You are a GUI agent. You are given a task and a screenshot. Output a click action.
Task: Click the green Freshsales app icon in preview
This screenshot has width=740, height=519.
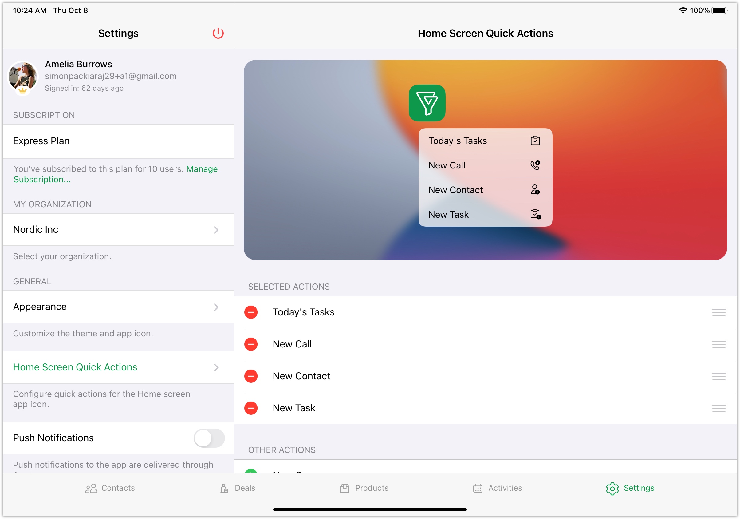tap(427, 103)
